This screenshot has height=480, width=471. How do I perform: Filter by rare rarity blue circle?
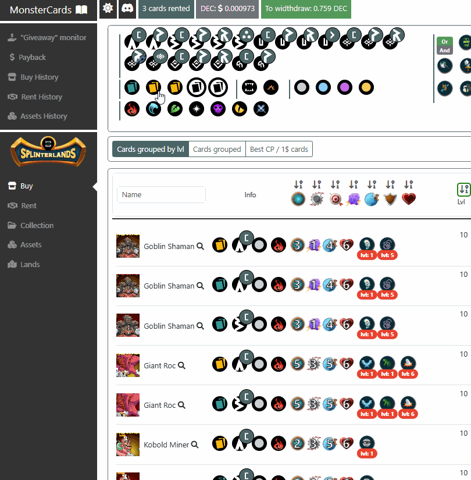(323, 87)
